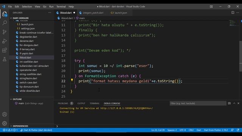Open Source Control view
Viewport: 242px width, 136px height.
point(5,32)
